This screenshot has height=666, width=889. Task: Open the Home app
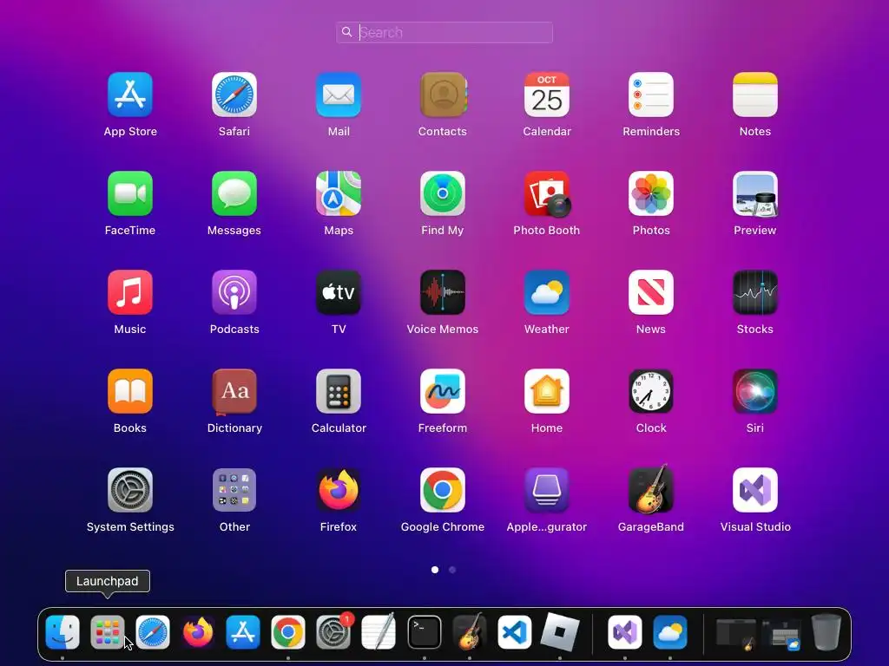point(547,391)
